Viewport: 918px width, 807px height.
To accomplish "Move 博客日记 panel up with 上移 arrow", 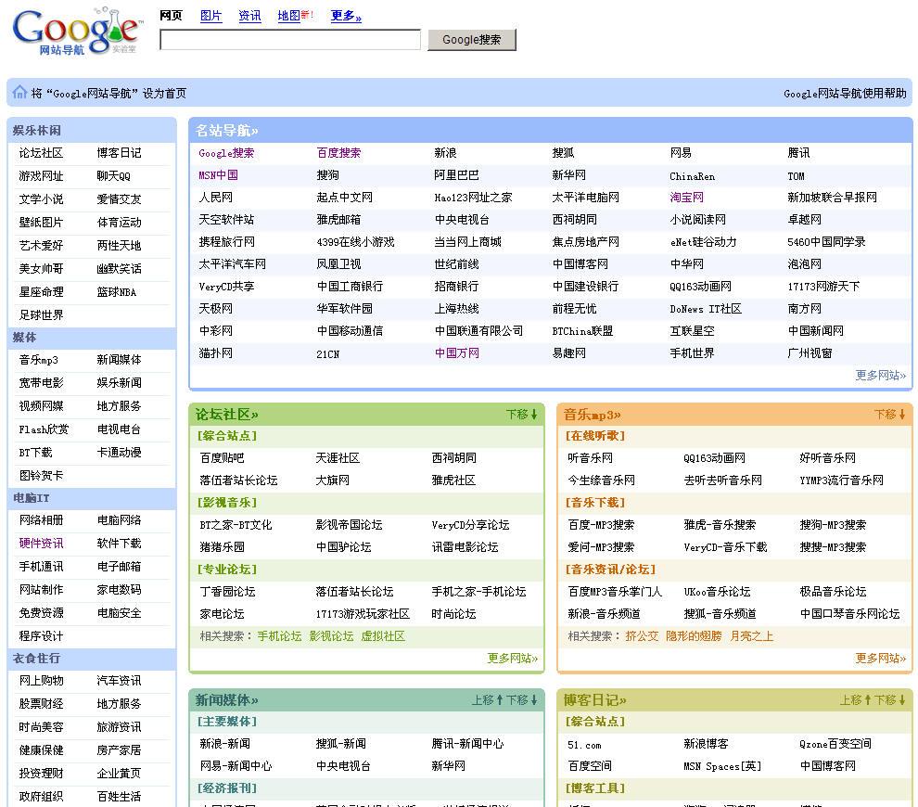I will (x=855, y=700).
